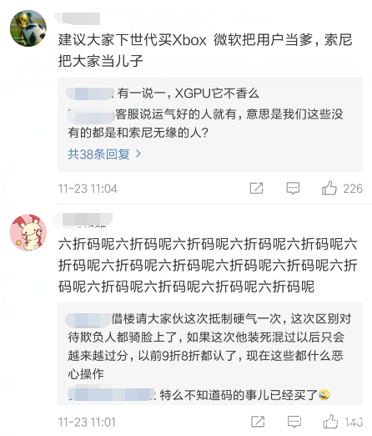Tap the 226 like count
Viewport: 372px width, 436px height.
coord(353,189)
